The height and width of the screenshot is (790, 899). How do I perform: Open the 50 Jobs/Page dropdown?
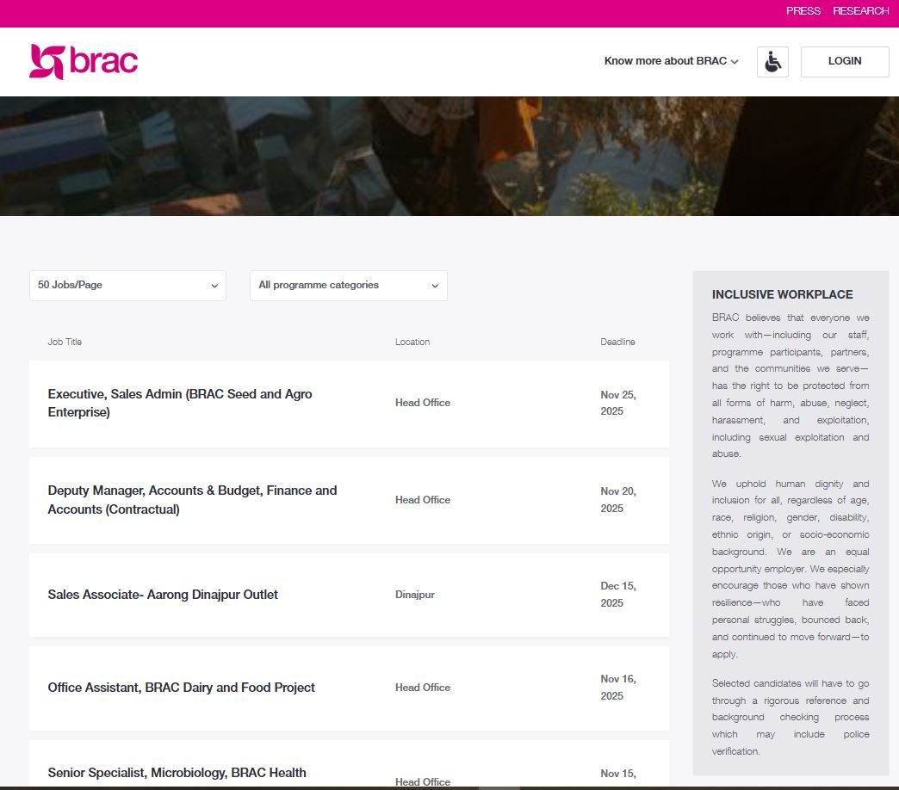tap(127, 286)
